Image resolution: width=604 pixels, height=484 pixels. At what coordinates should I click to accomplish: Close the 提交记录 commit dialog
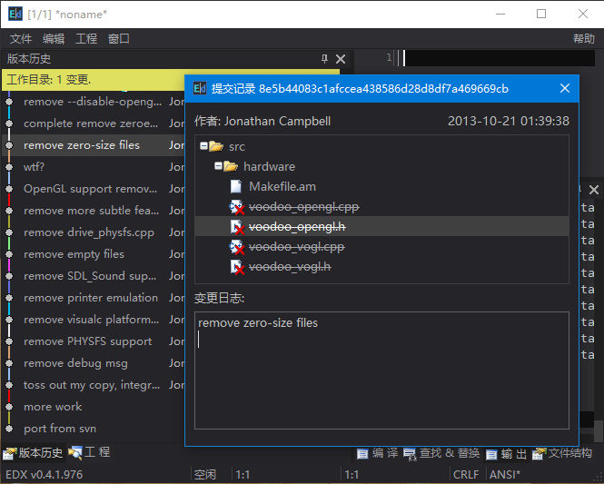pos(565,89)
